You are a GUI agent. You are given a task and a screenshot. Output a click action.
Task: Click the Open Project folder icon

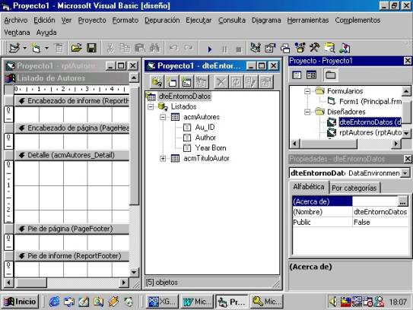pos(76,48)
